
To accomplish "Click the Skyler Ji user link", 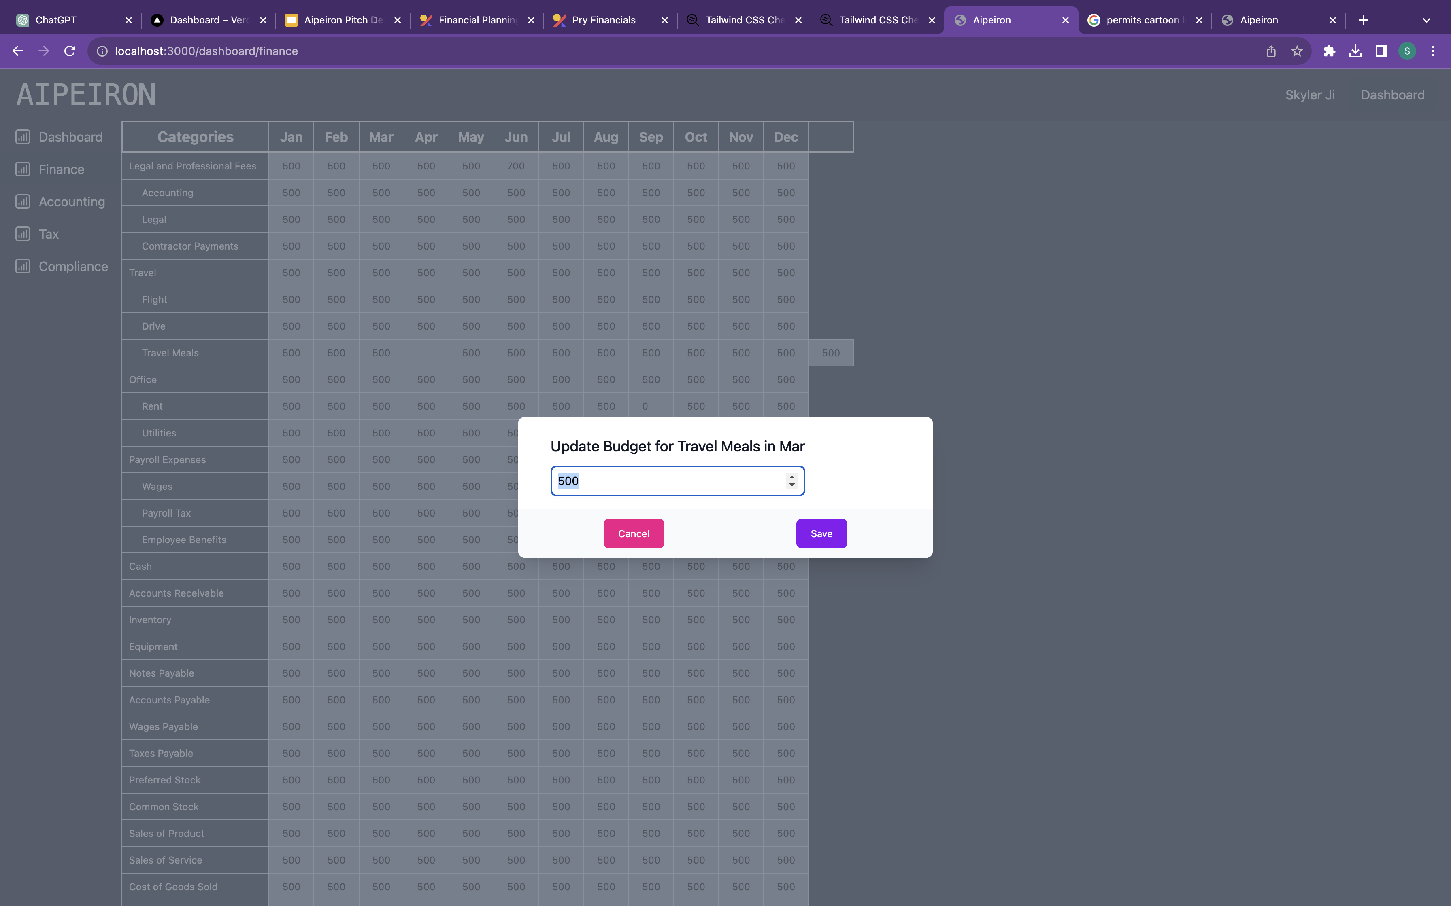I will point(1309,95).
